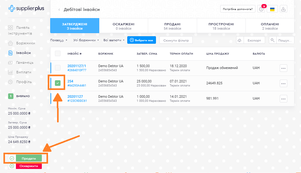Open Гаманець in the sidebar
This screenshot has height=173, width=301.
point(25,62)
